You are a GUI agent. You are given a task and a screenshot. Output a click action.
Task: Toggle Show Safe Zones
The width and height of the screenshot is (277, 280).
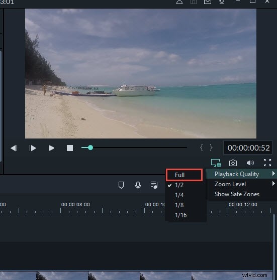(x=241, y=194)
